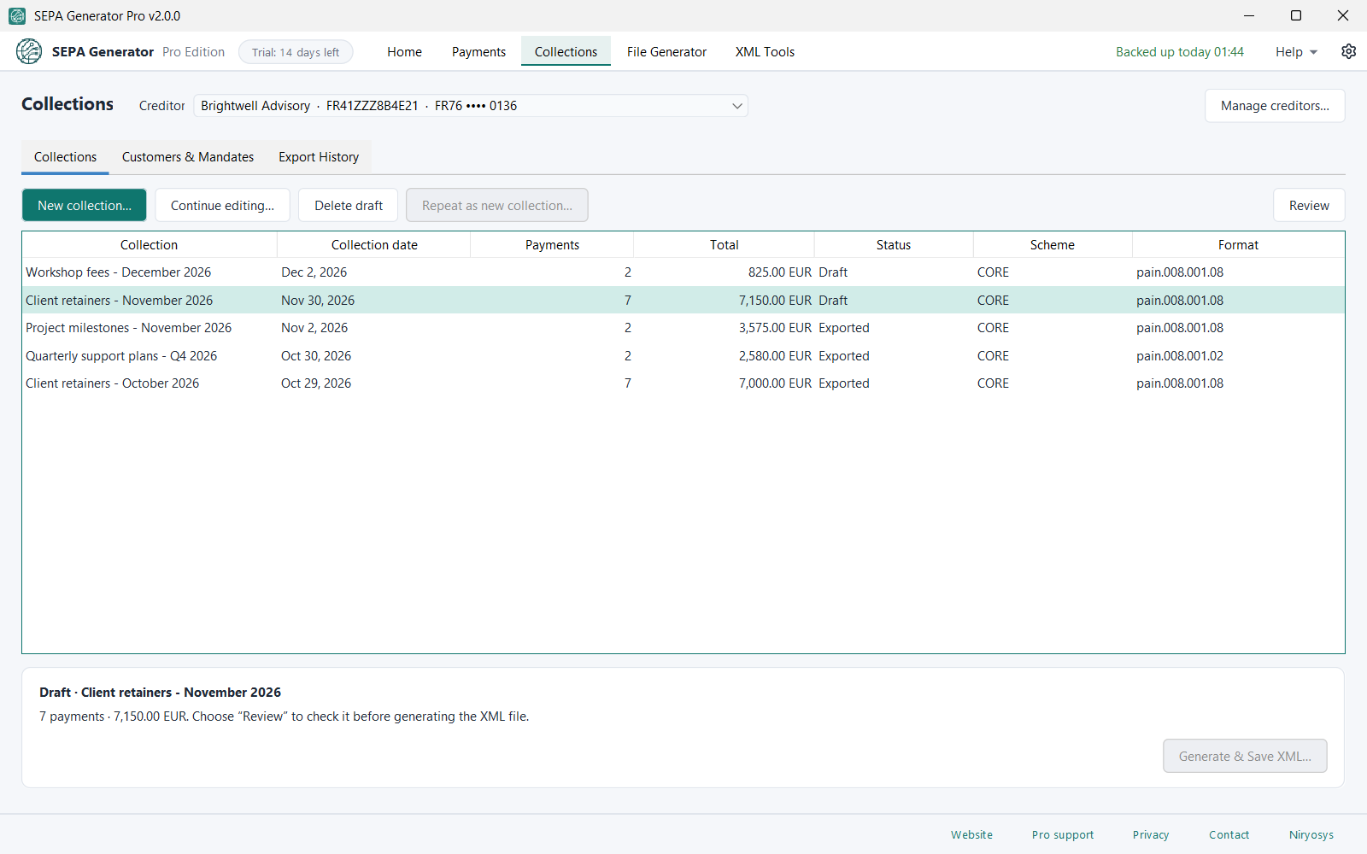Click the Review button
The width and height of the screenshot is (1367, 854).
(1309, 206)
